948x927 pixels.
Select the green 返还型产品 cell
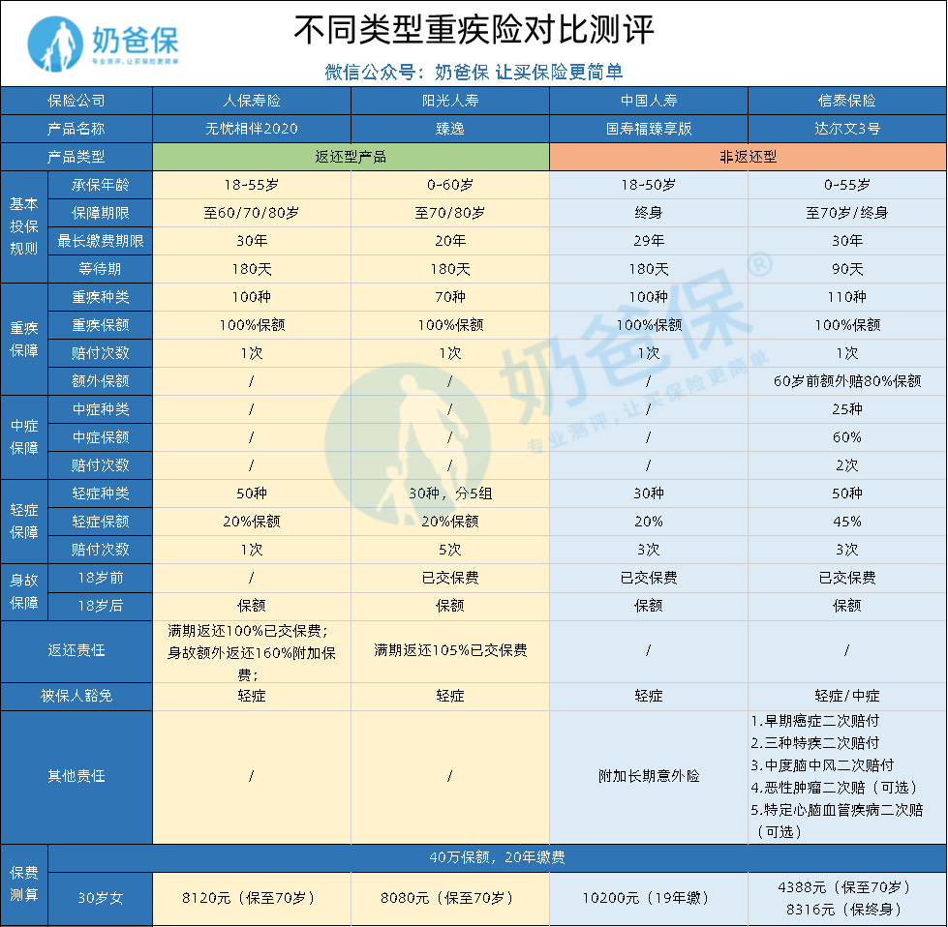point(351,157)
